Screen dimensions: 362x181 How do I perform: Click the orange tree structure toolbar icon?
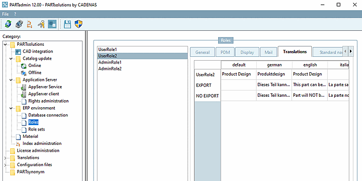pyautogui.click(x=29, y=24)
